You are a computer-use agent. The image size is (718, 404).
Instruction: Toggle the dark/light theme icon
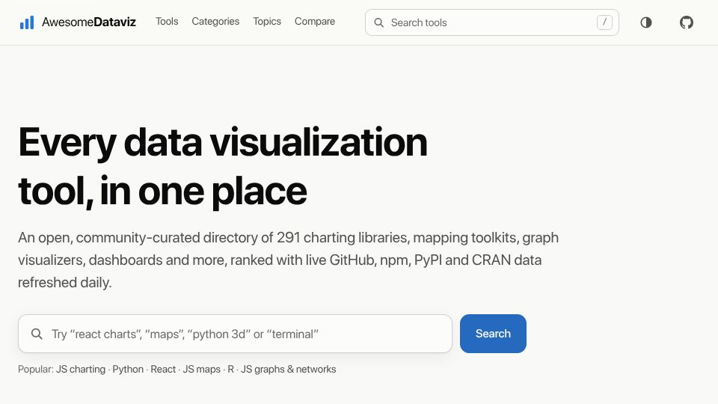click(x=646, y=22)
